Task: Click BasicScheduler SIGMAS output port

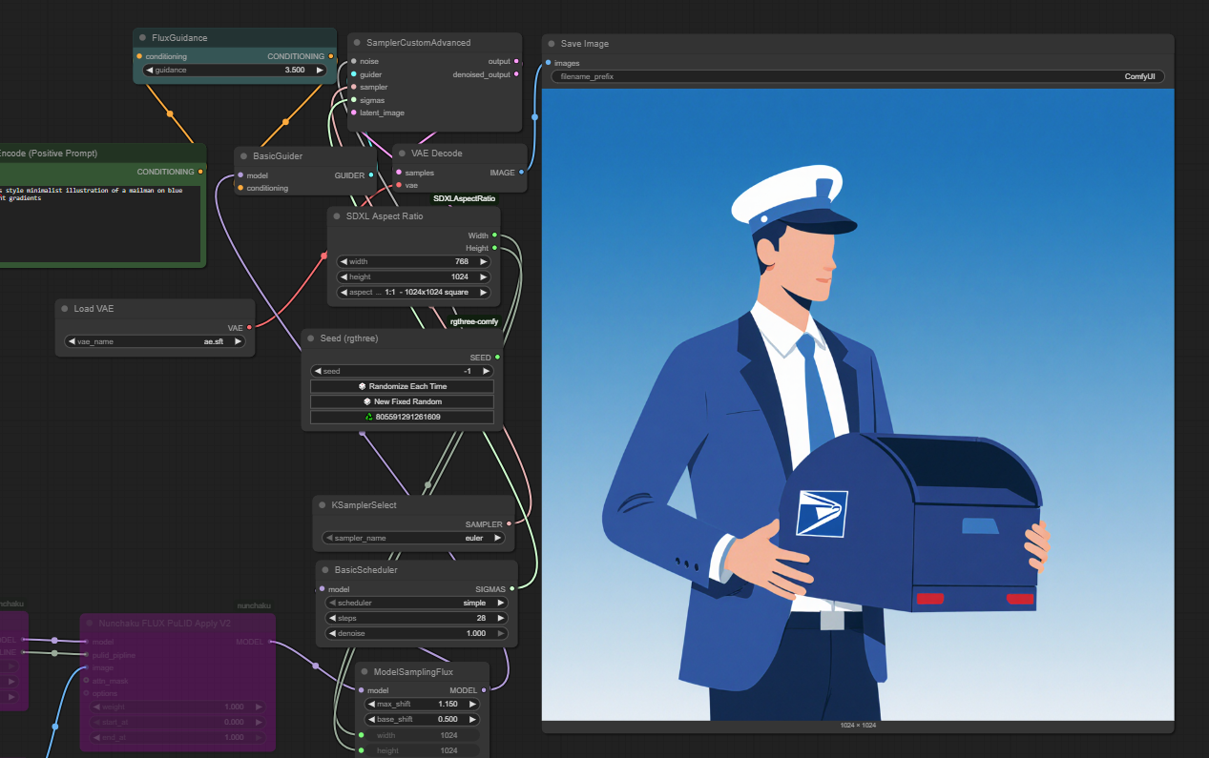Action: 513,589
